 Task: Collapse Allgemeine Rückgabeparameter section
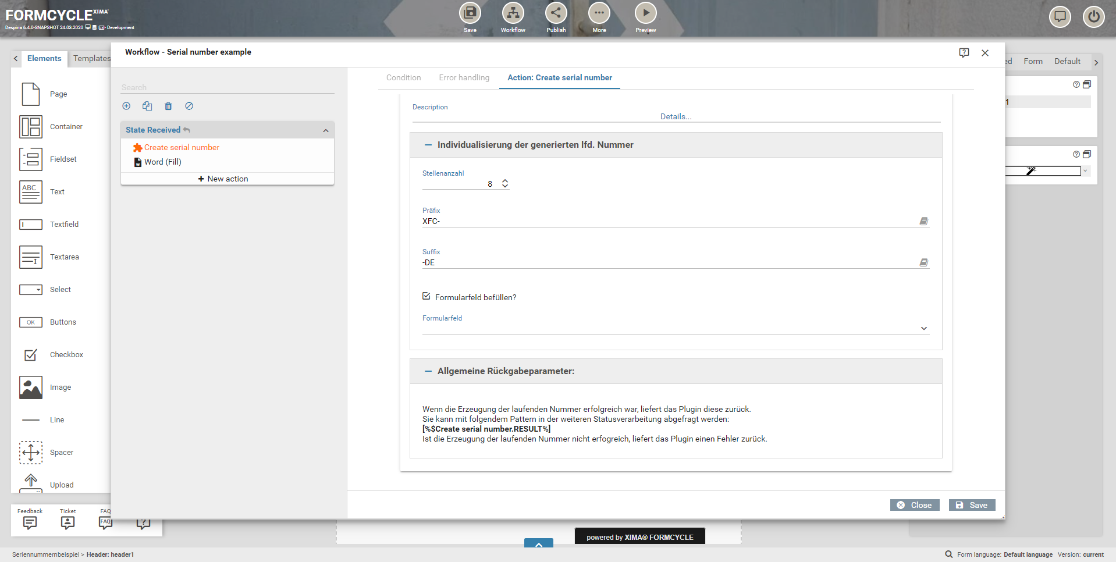tap(428, 371)
